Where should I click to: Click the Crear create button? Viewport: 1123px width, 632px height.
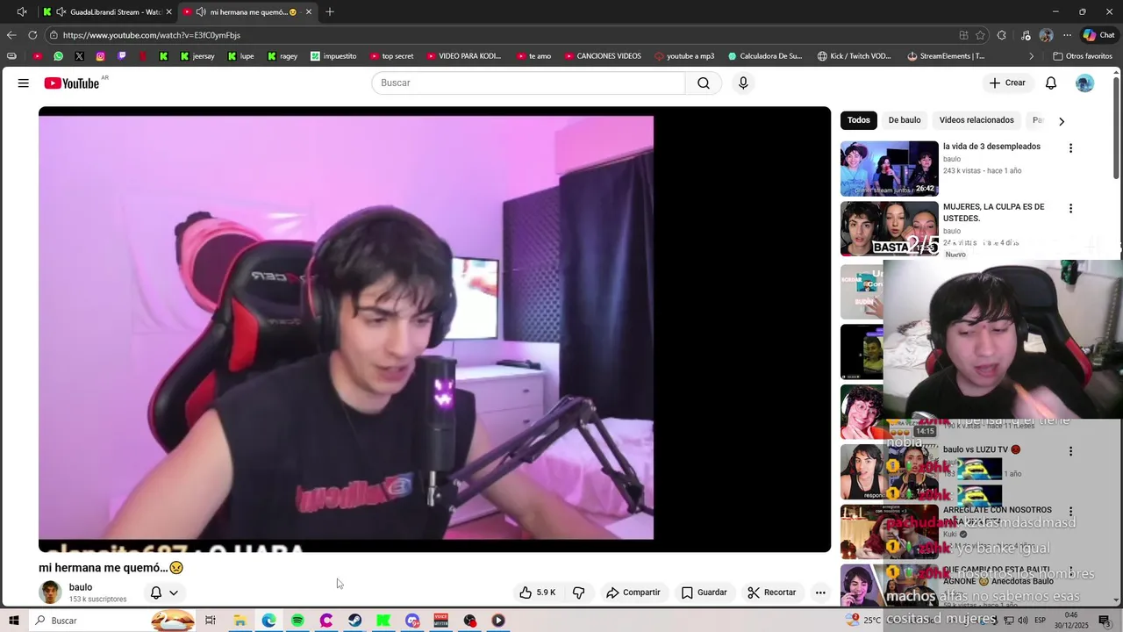[x=1007, y=83]
